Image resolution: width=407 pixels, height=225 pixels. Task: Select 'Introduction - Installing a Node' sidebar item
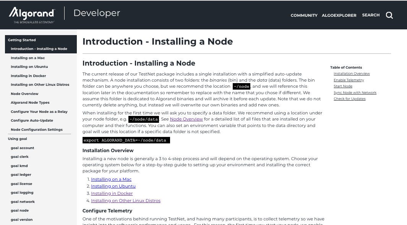(39, 49)
